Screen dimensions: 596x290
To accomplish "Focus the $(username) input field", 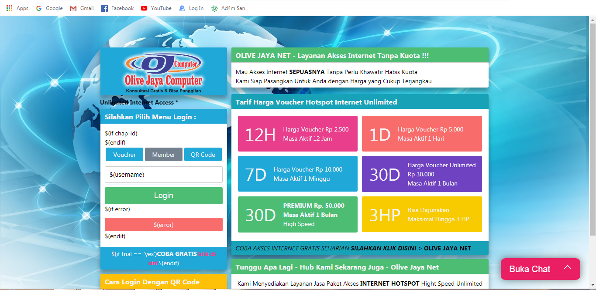I will click(164, 175).
